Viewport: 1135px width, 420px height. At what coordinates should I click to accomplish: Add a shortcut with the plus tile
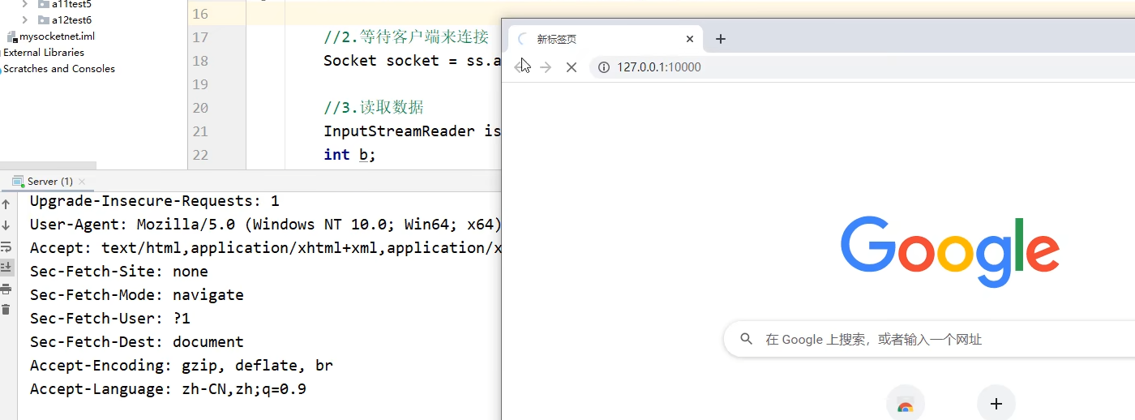pyautogui.click(x=996, y=403)
